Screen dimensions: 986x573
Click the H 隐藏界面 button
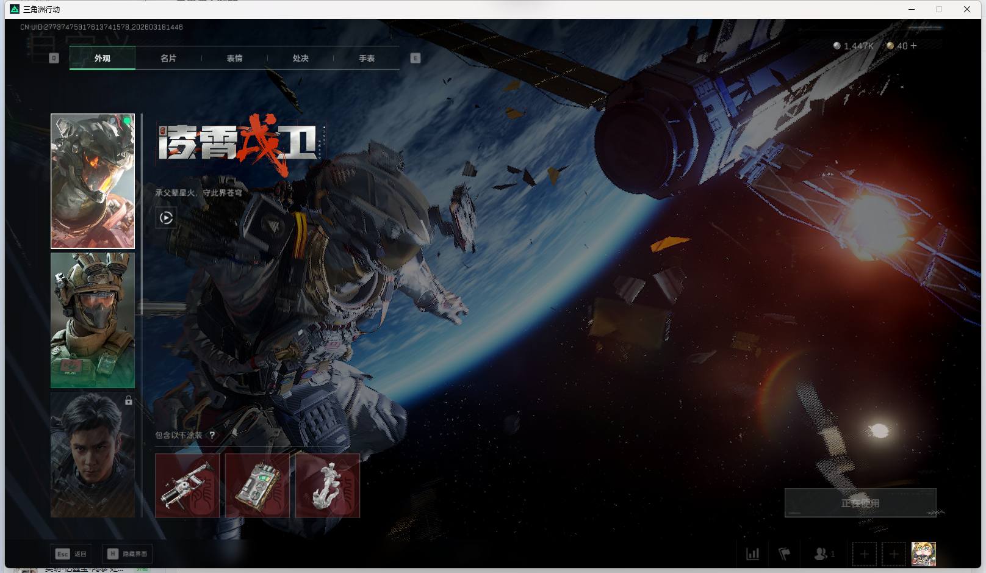128,553
